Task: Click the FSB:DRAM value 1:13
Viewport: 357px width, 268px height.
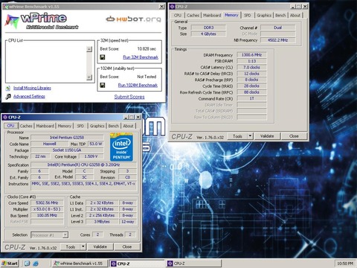Action: coord(251,61)
